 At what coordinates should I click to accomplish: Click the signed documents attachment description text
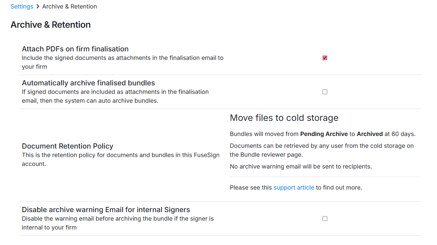pos(122,62)
